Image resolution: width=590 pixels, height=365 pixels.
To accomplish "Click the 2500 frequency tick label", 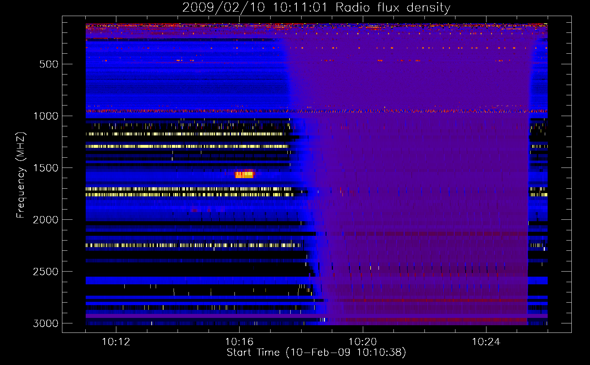I will coord(46,272).
